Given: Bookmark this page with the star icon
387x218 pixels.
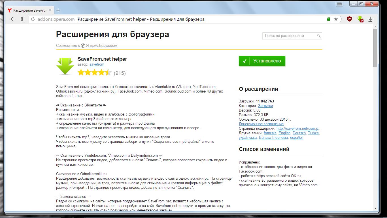Looking at the screenshot, I should coord(336,19).
